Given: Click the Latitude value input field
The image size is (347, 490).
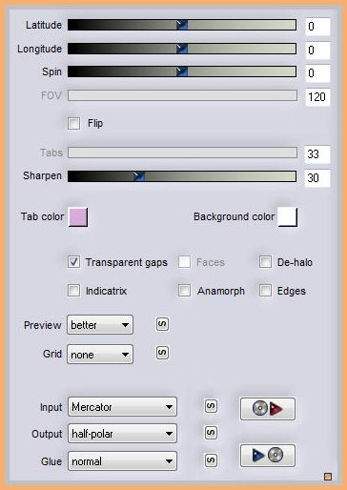Looking at the screenshot, I should click(x=317, y=27).
